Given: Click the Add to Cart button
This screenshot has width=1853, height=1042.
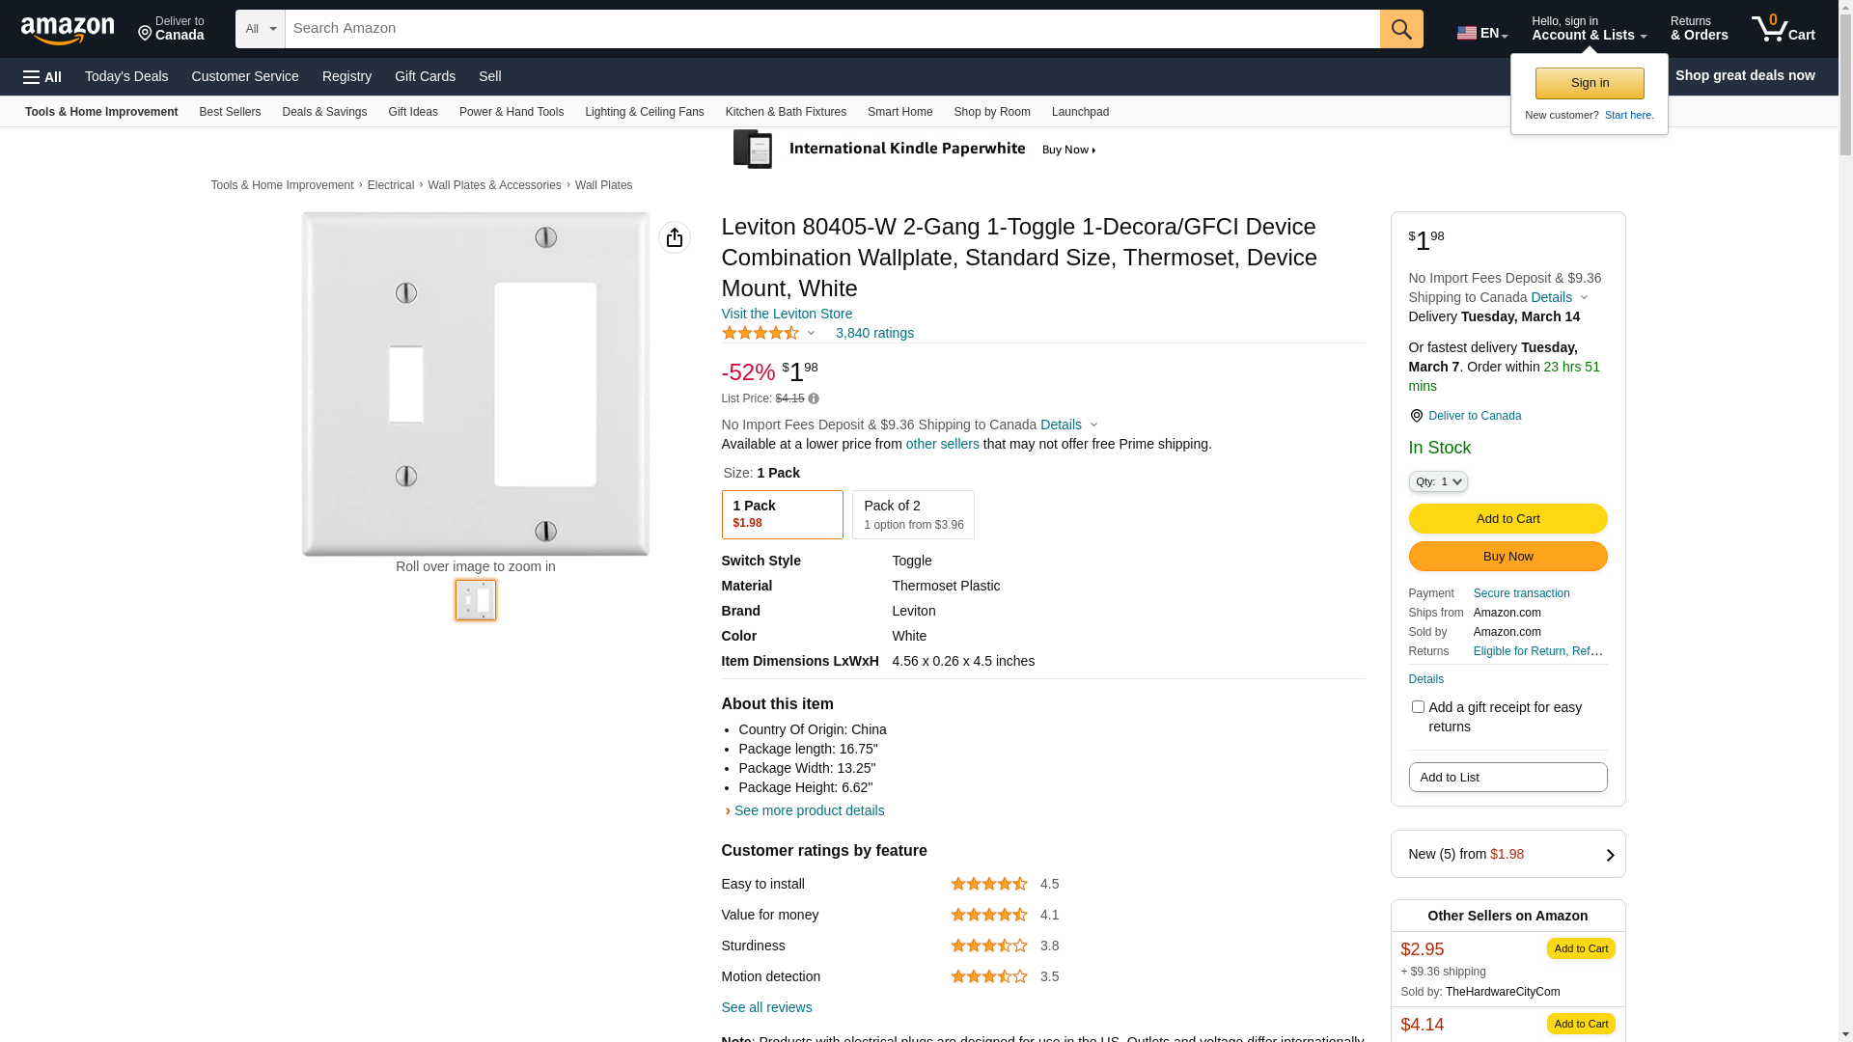Looking at the screenshot, I should [x=1507, y=519].
